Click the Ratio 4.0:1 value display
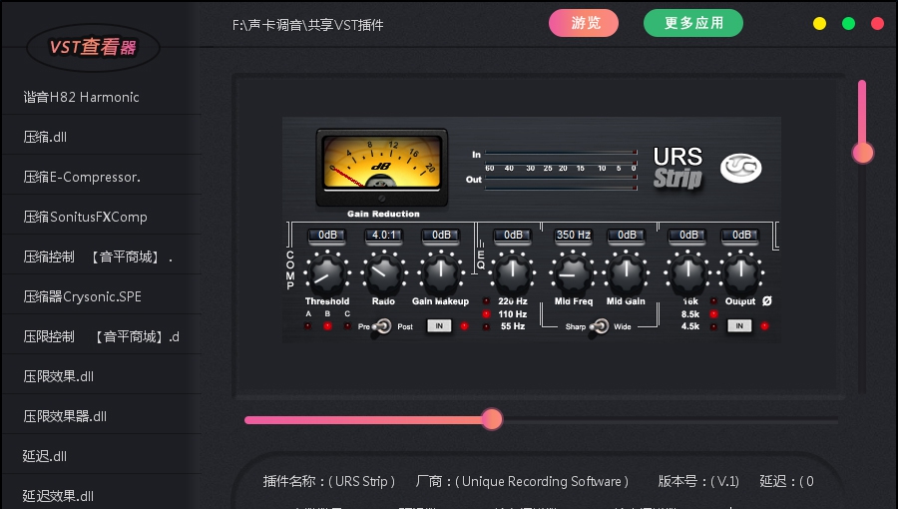This screenshot has width=898, height=509. click(384, 235)
